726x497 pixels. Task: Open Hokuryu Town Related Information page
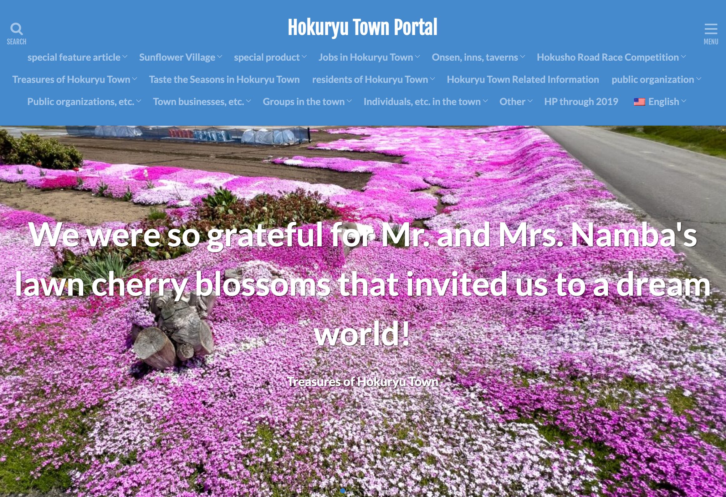tap(523, 79)
